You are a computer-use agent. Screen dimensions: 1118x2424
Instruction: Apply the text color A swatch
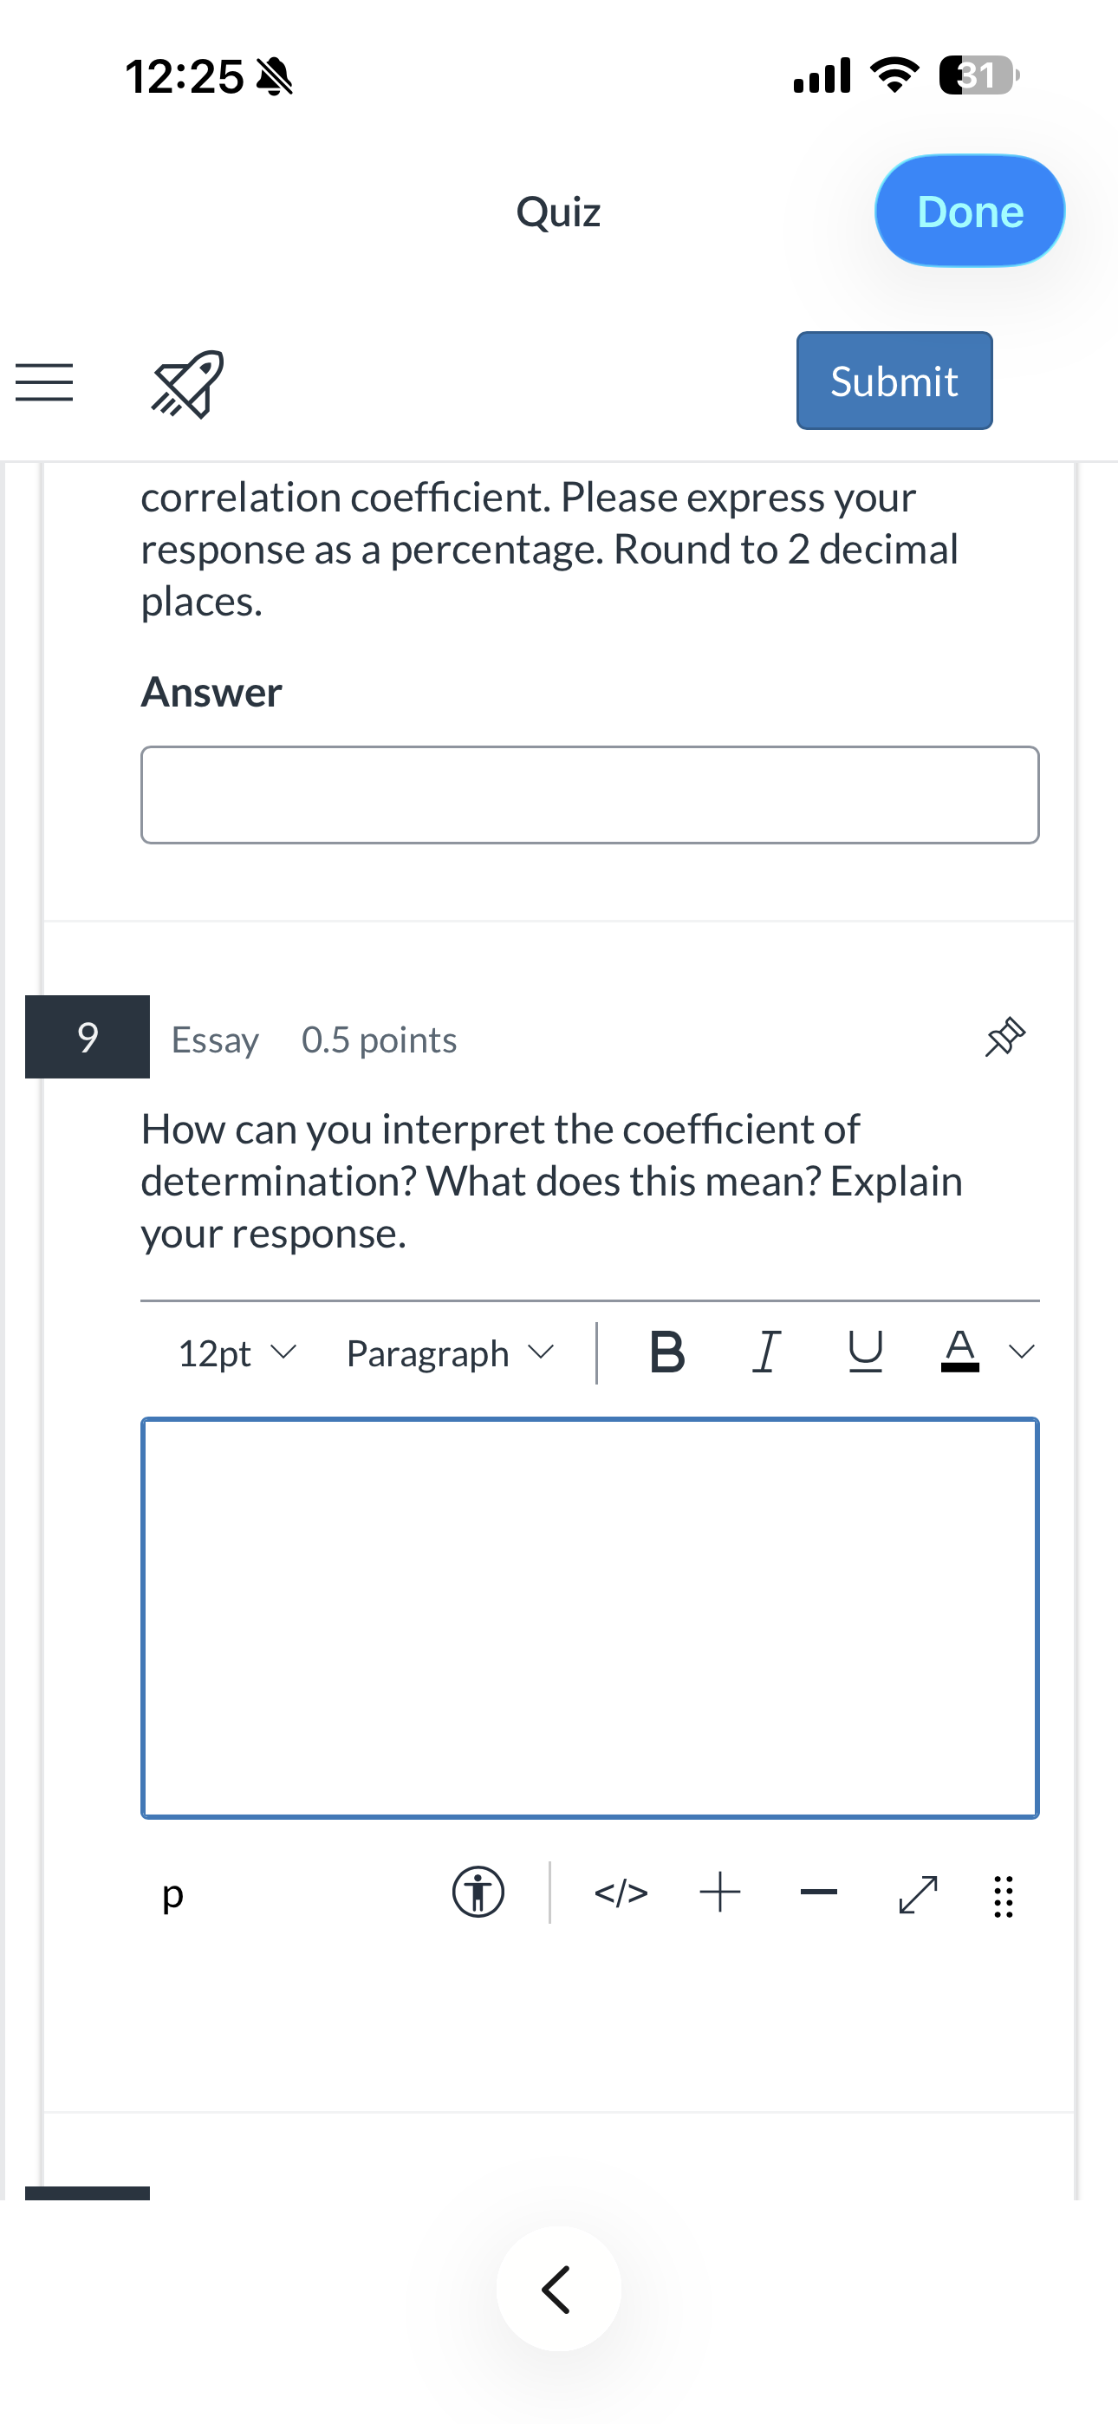click(x=960, y=1352)
